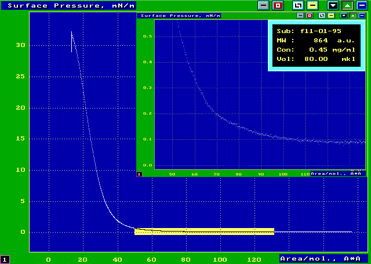This screenshot has height=264, width=371.
Task: Click the white spiral icon in inset window
Action: click(322, 16)
